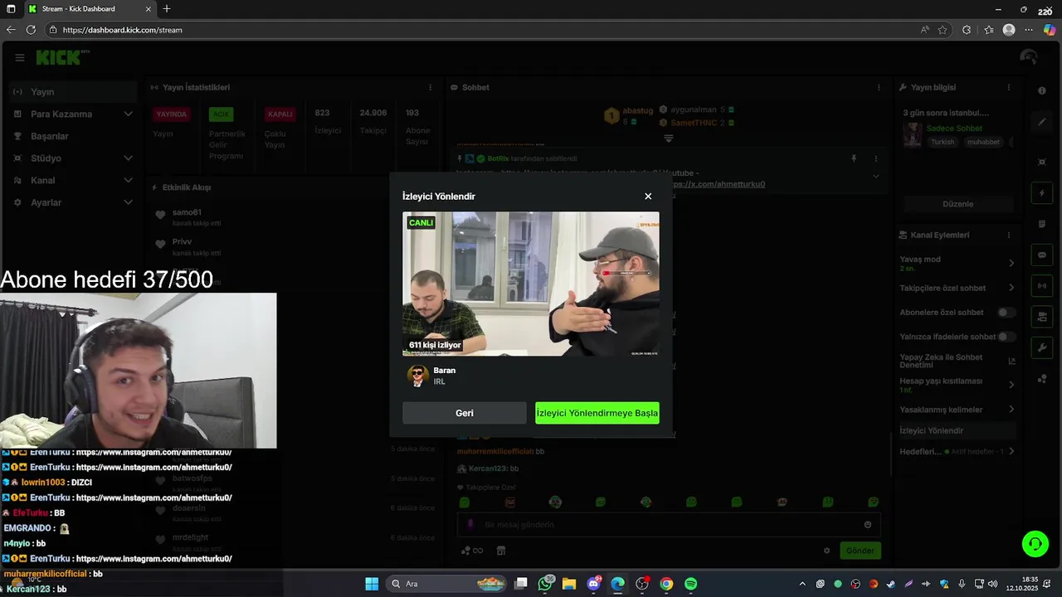Open Hedefleri active goals row

coord(957,452)
